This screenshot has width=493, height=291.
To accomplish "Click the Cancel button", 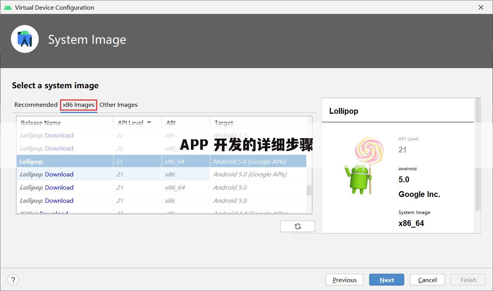I will pos(428,280).
